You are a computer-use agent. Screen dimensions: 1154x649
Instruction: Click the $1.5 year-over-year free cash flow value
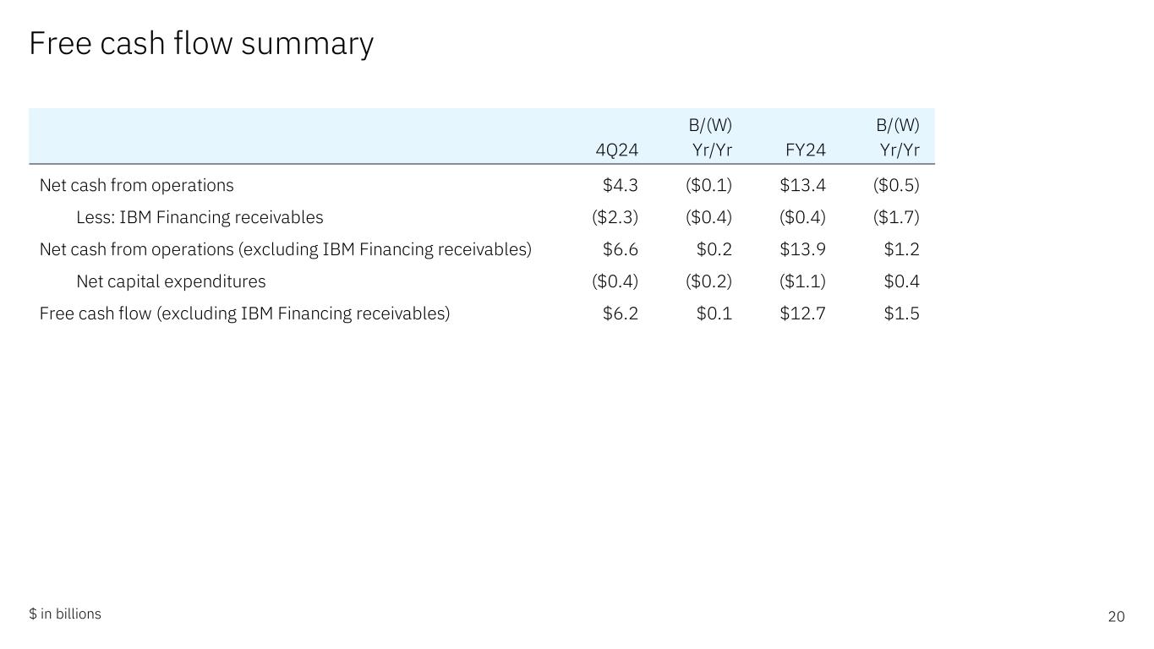[x=901, y=314]
